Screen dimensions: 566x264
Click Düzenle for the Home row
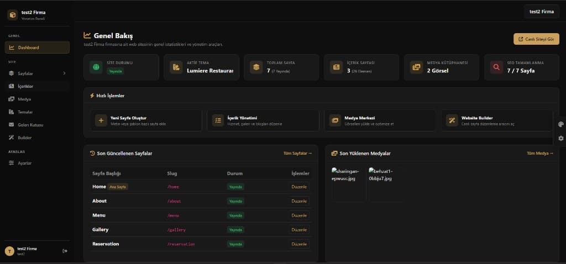(299, 187)
